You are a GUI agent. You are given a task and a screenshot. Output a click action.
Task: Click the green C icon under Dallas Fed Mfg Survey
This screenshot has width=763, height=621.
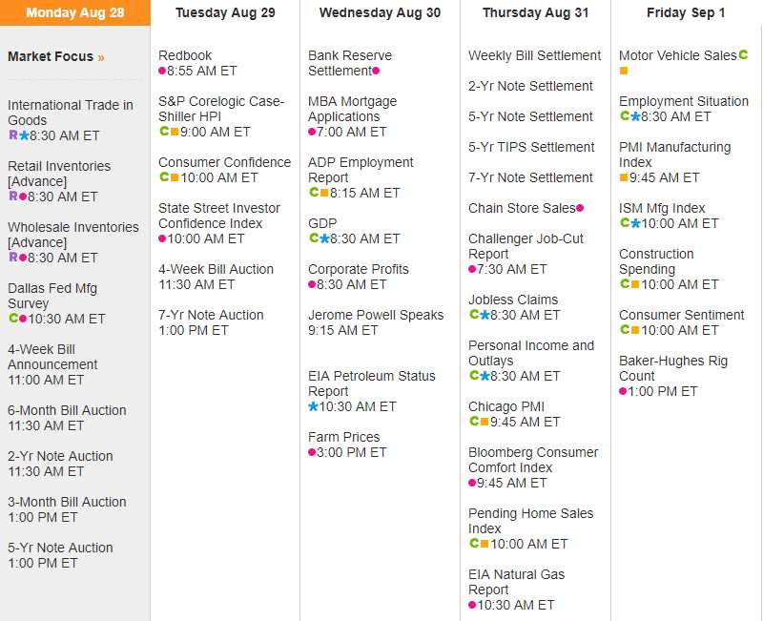12,319
